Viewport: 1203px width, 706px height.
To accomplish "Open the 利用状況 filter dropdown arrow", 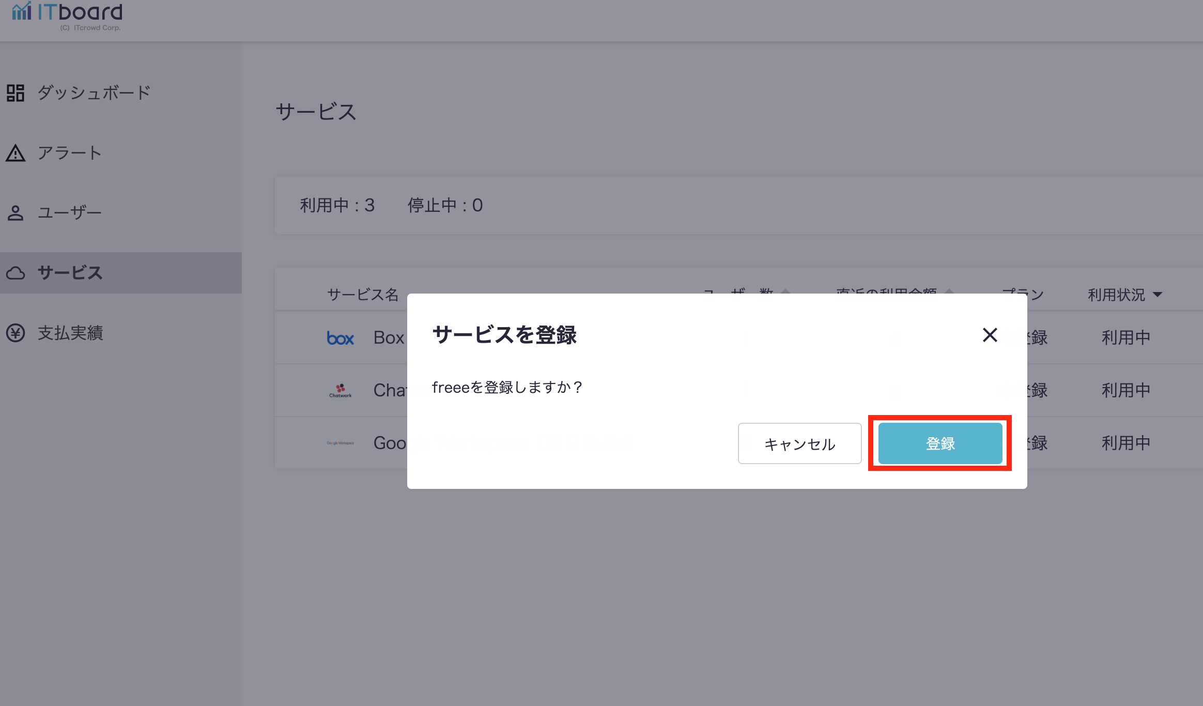I will (1158, 295).
